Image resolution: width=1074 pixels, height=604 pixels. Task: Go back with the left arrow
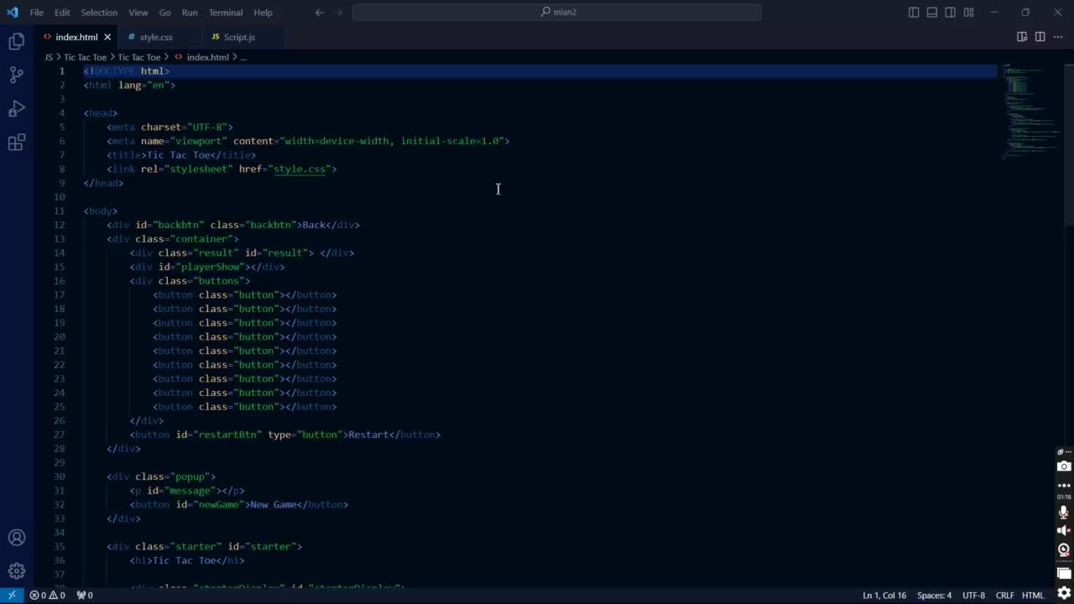click(x=320, y=13)
